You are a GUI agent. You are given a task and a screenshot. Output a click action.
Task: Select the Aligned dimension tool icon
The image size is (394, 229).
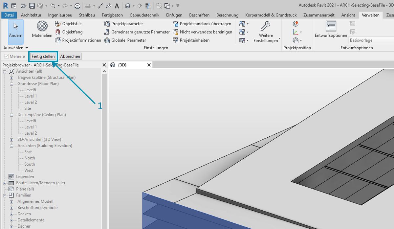point(101,6)
